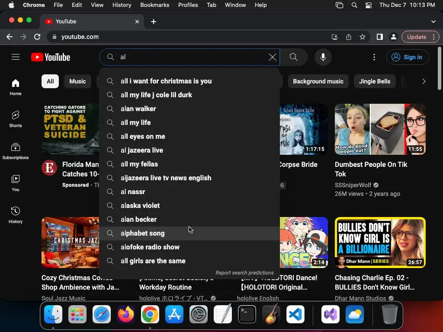Image resolution: width=443 pixels, height=332 pixels.
Task: Select the Jingle Bells chip
Action: (375, 81)
